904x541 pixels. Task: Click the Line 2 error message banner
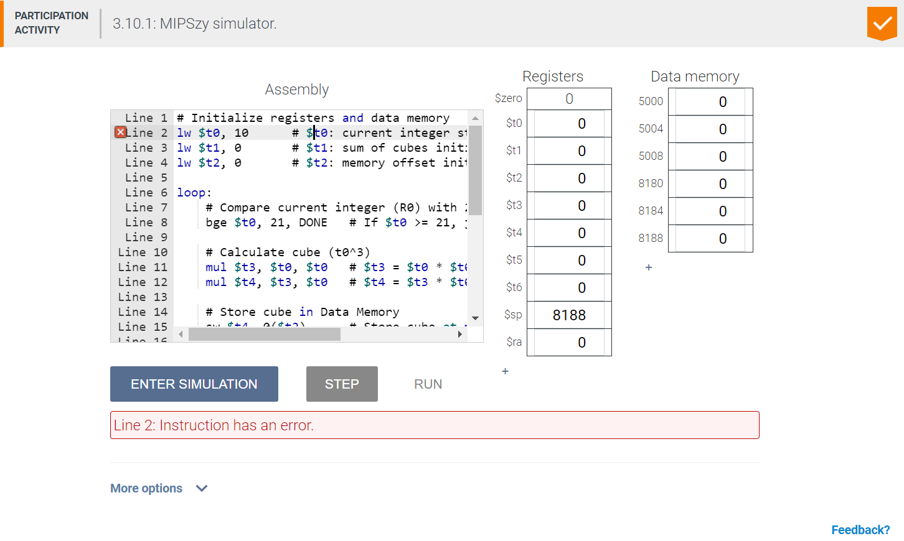[x=435, y=425]
